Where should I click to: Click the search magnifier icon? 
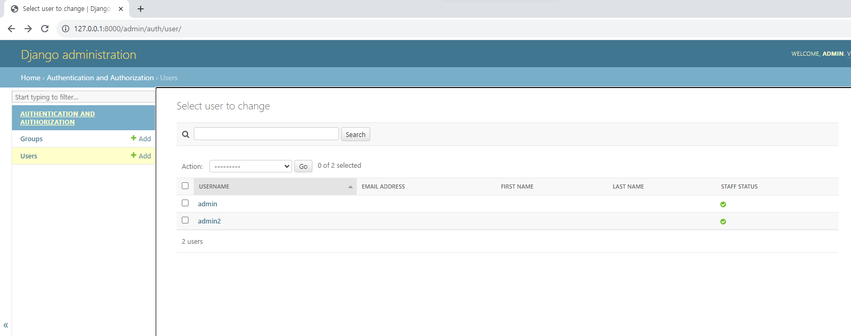click(x=185, y=134)
